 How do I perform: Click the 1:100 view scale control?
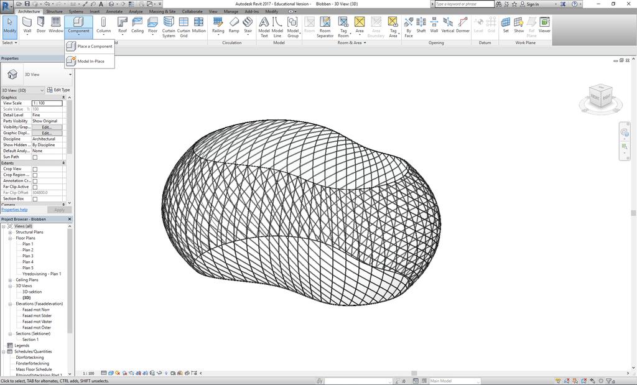click(x=88, y=373)
